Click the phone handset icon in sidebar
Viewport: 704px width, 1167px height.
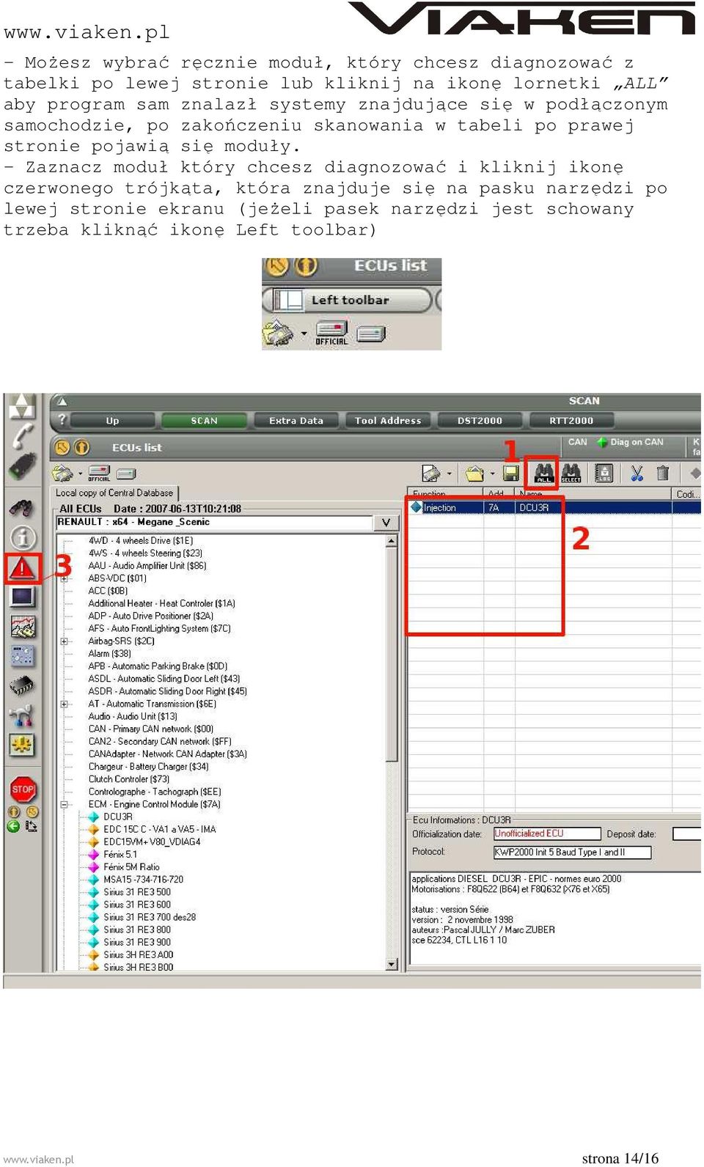pyautogui.click(x=22, y=435)
